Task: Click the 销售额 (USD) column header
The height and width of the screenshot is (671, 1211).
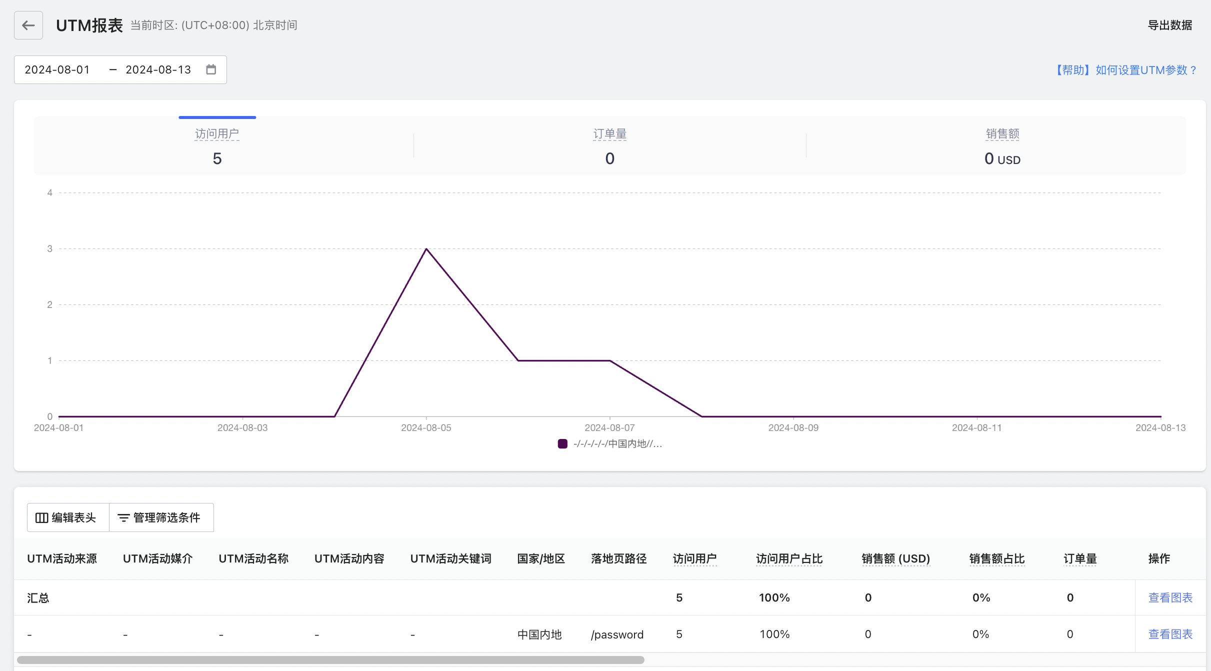Action: (x=895, y=558)
